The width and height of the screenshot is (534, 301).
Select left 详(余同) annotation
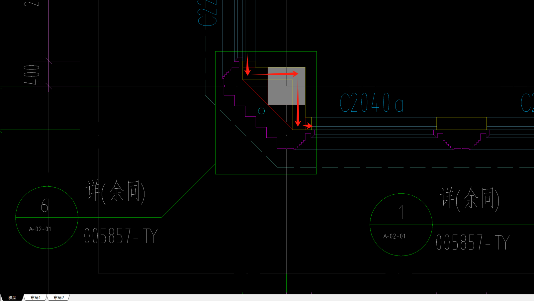pyautogui.click(x=116, y=192)
